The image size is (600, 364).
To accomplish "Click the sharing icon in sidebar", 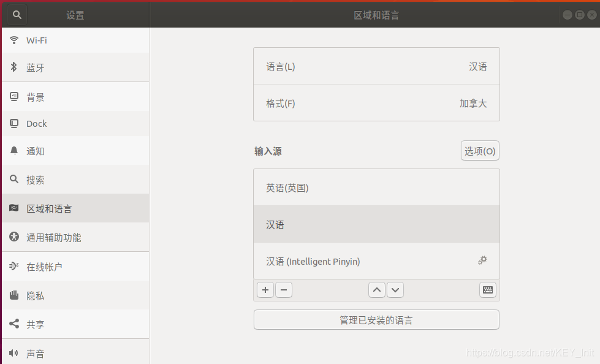I will [x=14, y=324].
